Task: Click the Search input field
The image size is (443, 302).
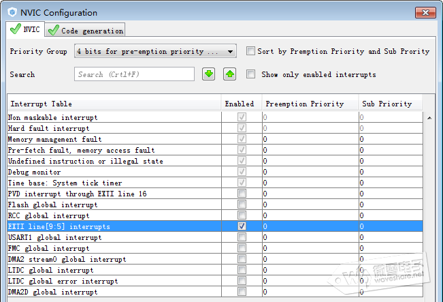Action: (134, 74)
